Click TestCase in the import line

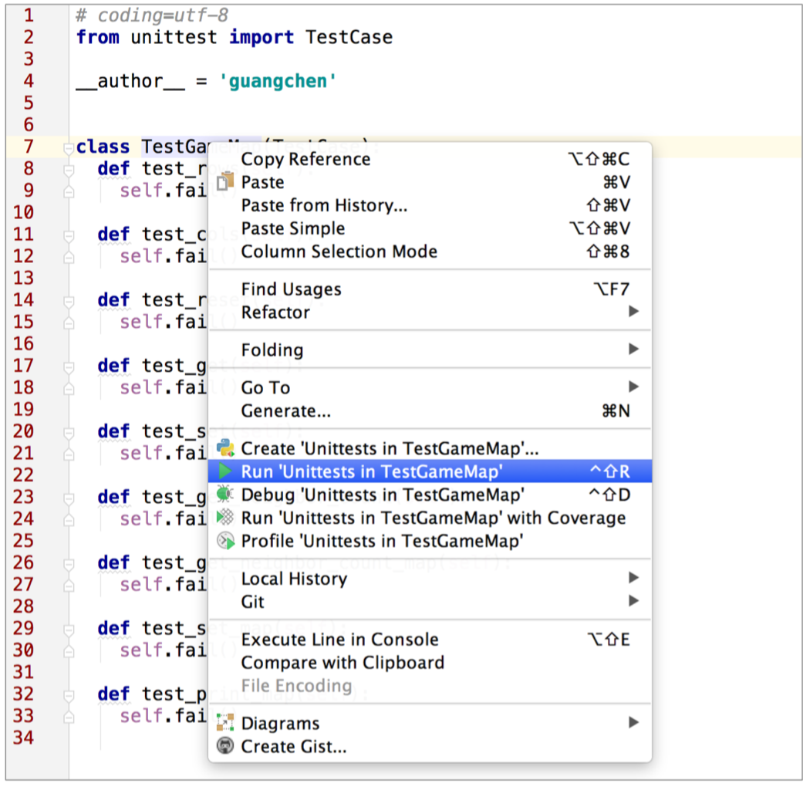[349, 37]
